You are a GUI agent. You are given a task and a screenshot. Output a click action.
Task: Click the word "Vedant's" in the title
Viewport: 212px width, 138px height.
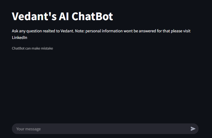coord(34,16)
